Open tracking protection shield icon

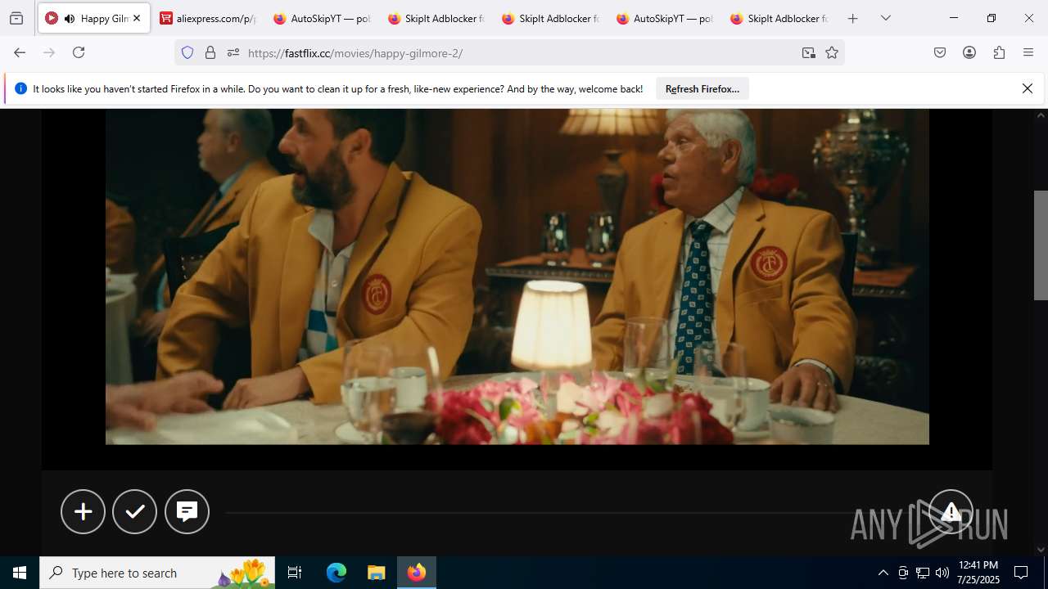click(187, 52)
